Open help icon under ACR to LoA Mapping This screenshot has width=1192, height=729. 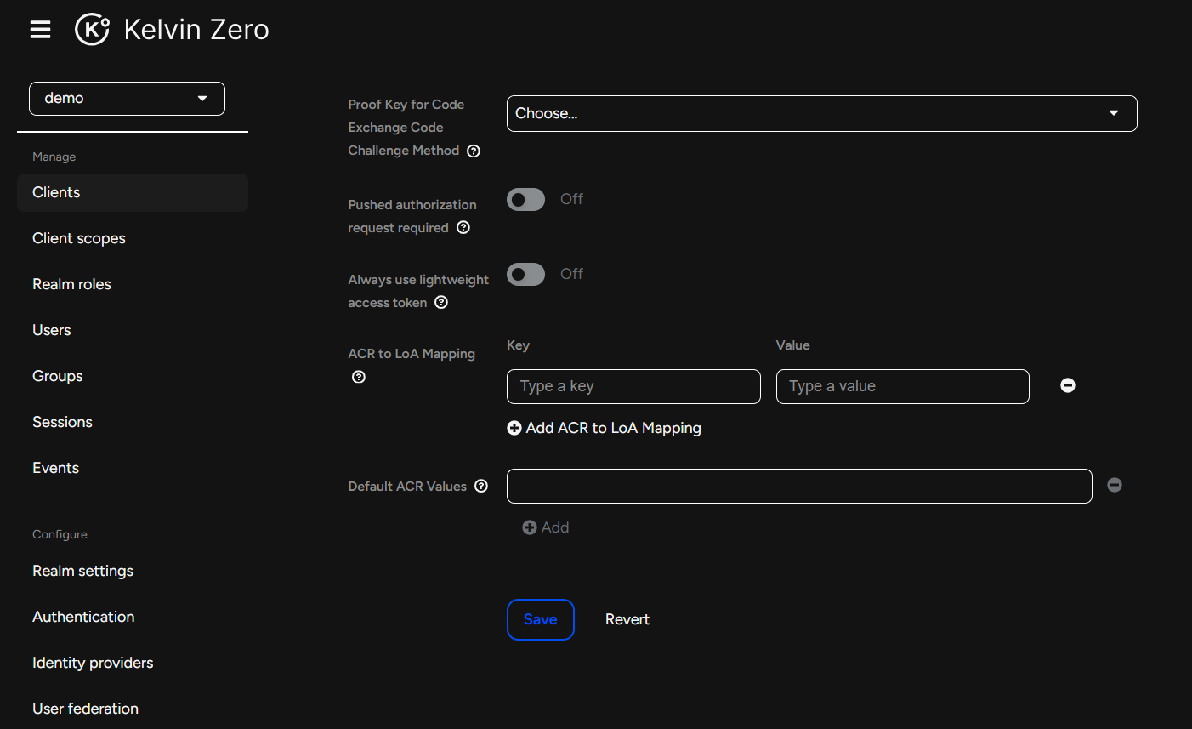(x=359, y=377)
